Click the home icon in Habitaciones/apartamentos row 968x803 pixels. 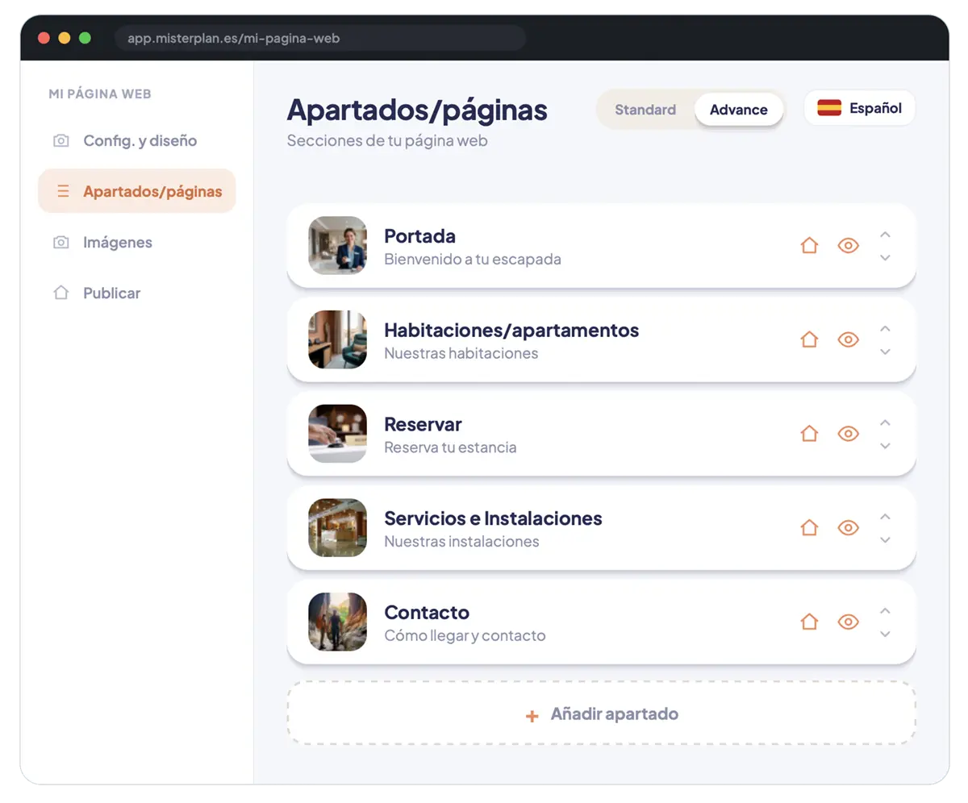point(809,339)
